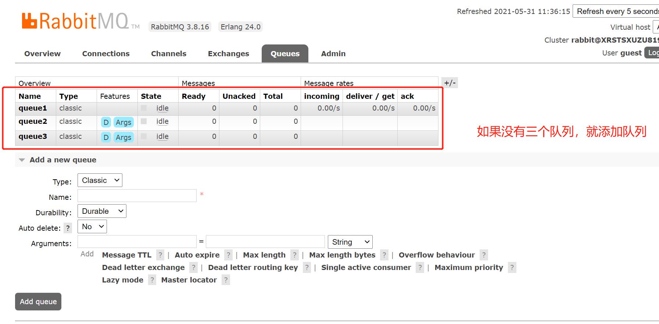Toggle table columns with +/- button
This screenshot has height=324, width=659.
click(450, 83)
